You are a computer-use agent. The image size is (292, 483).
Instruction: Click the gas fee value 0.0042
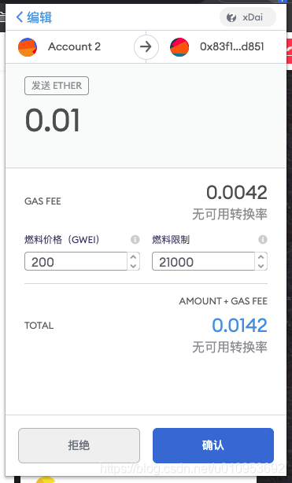(x=237, y=193)
